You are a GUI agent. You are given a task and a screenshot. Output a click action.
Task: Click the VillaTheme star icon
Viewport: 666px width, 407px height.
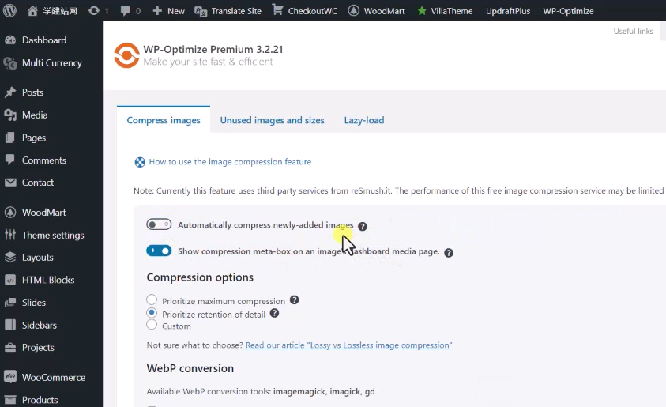point(421,10)
